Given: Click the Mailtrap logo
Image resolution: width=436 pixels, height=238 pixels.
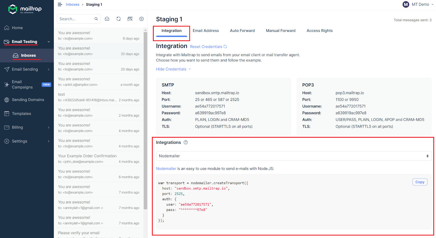Looking at the screenshot, I should coord(25,9).
